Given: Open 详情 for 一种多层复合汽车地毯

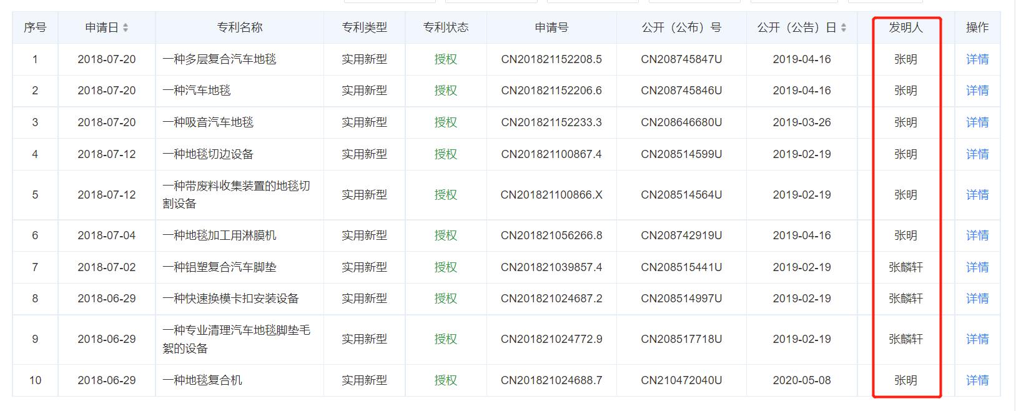Looking at the screenshot, I should coord(977,59).
